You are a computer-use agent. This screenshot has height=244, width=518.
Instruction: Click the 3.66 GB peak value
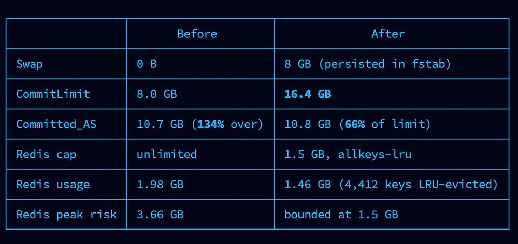tap(160, 215)
